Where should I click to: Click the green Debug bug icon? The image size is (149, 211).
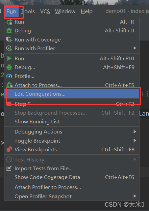click(x=9, y=31)
